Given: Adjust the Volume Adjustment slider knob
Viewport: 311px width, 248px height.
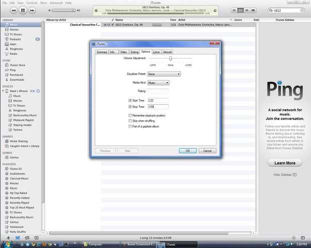Looking at the screenshot, I should click(x=171, y=58).
